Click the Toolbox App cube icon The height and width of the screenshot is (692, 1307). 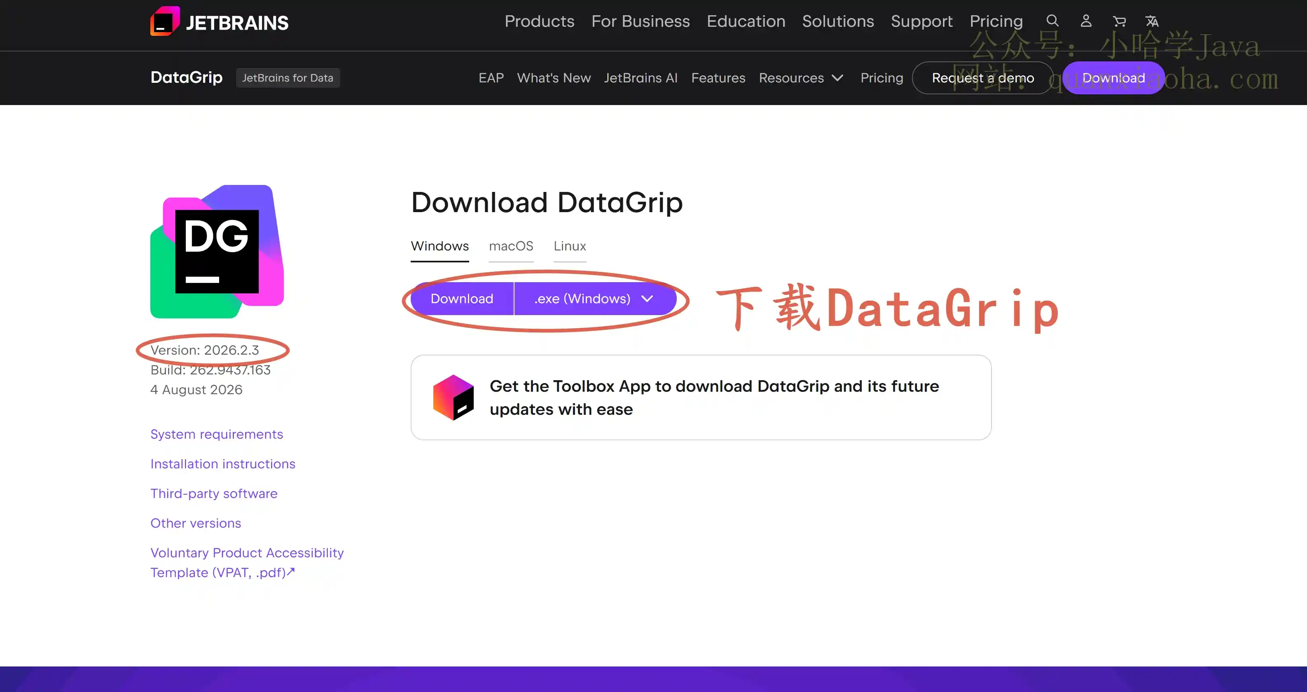click(453, 397)
